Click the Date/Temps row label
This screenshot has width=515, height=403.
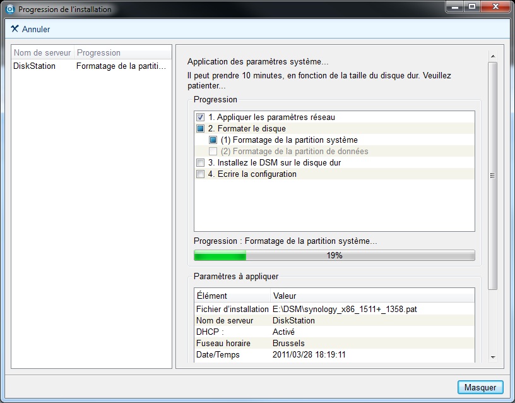(x=218, y=355)
